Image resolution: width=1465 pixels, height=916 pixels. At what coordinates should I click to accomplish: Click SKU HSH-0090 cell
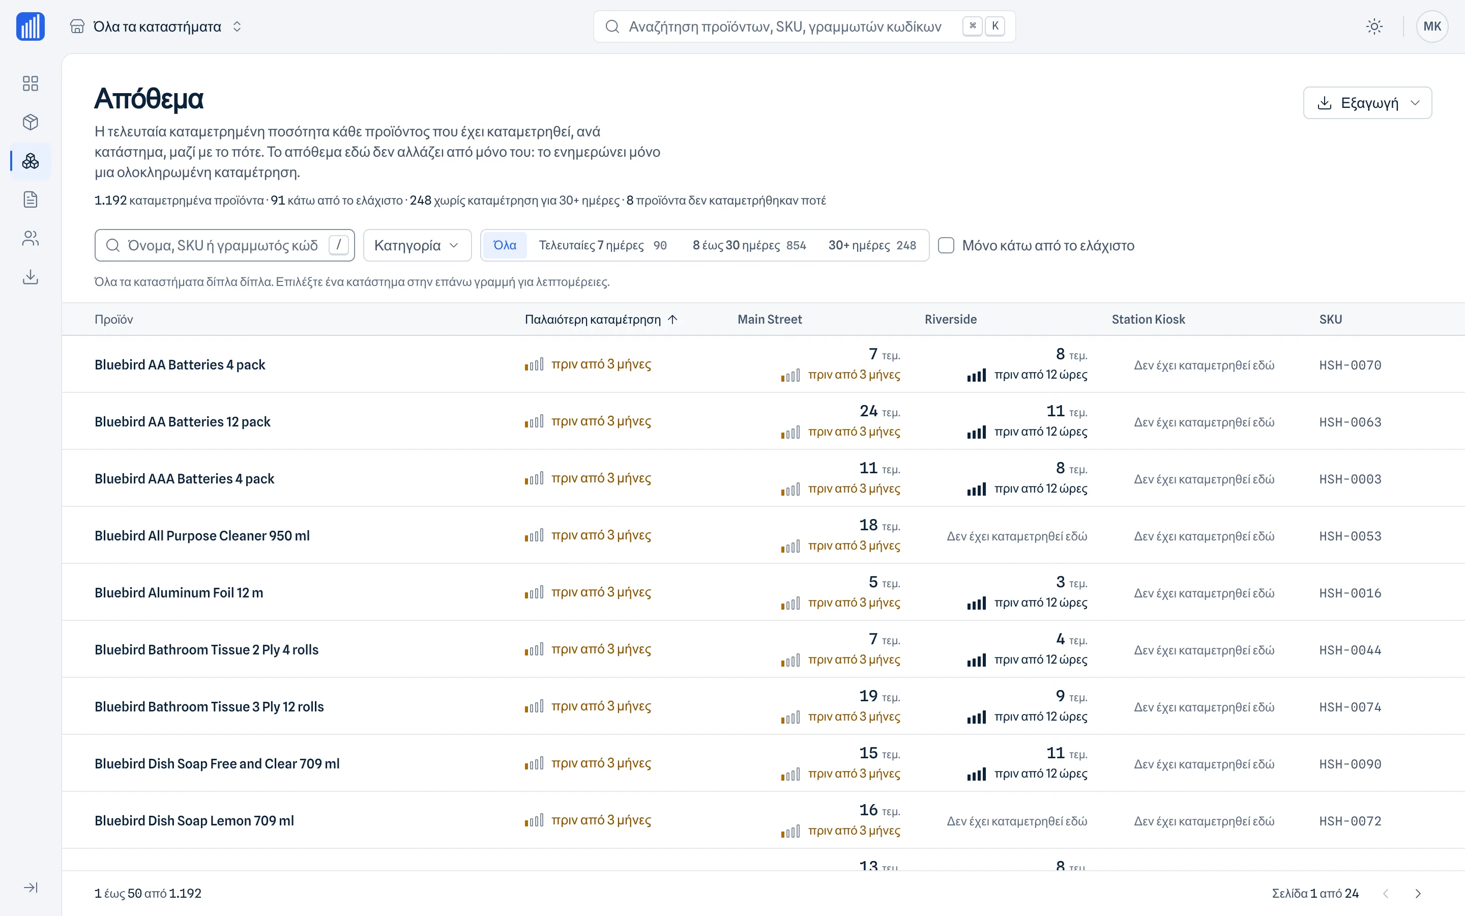point(1350,764)
